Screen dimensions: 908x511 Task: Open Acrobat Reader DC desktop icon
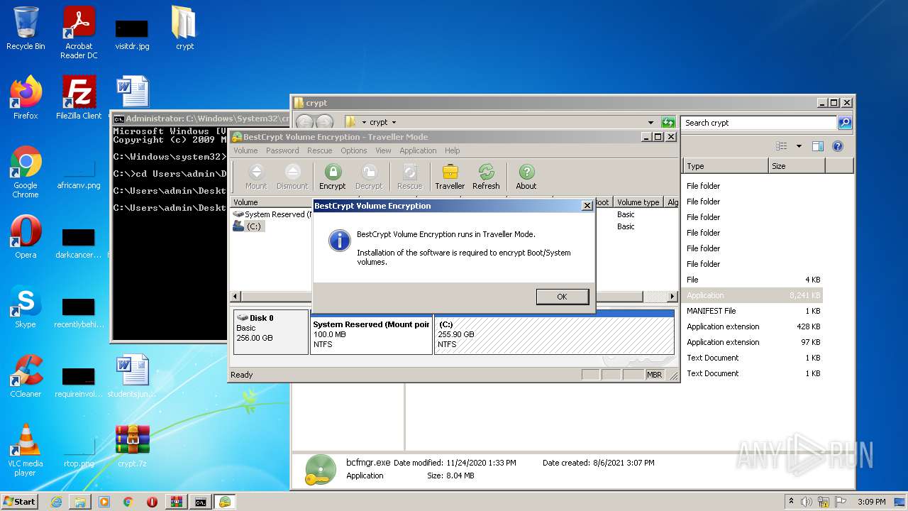79,33
